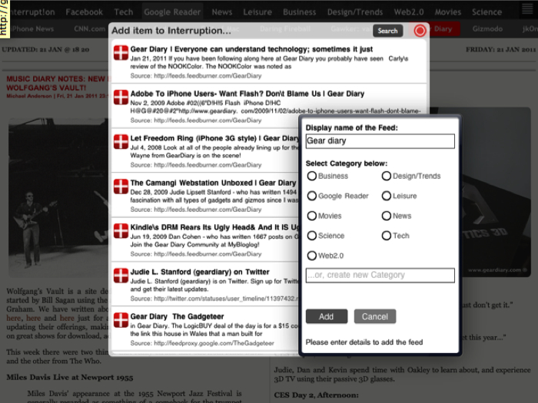The width and height of the screenshot is (538, 403).
Task: Open the Web2.0 top tab
Action: click(x=409, y=12)
